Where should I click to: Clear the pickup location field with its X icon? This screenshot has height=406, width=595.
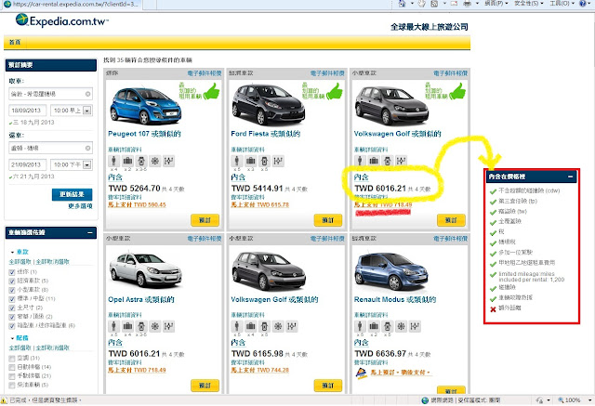88,94
